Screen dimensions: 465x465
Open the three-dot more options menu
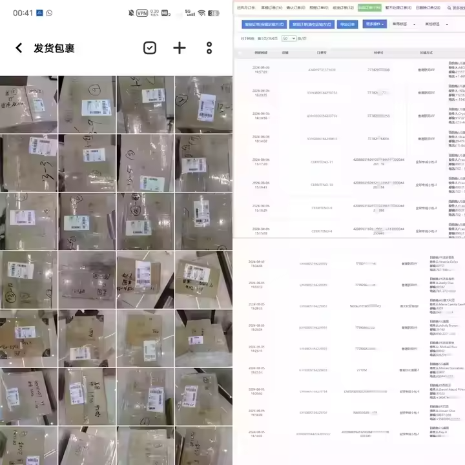click(209, 48)
